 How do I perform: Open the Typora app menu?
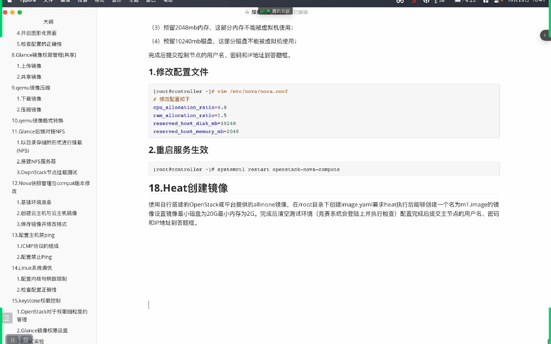(28, 1)
